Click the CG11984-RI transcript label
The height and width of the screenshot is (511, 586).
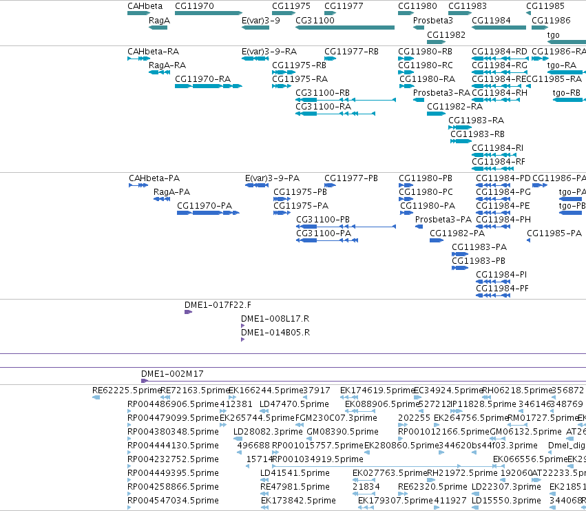click(497, 147)
